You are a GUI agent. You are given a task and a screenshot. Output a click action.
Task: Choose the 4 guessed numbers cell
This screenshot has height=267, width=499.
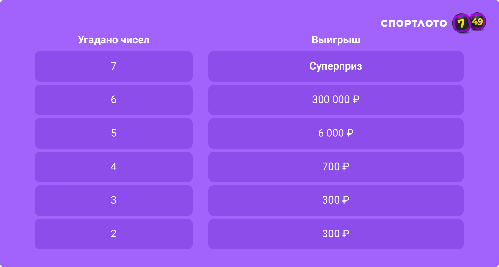tap(114, 167)
